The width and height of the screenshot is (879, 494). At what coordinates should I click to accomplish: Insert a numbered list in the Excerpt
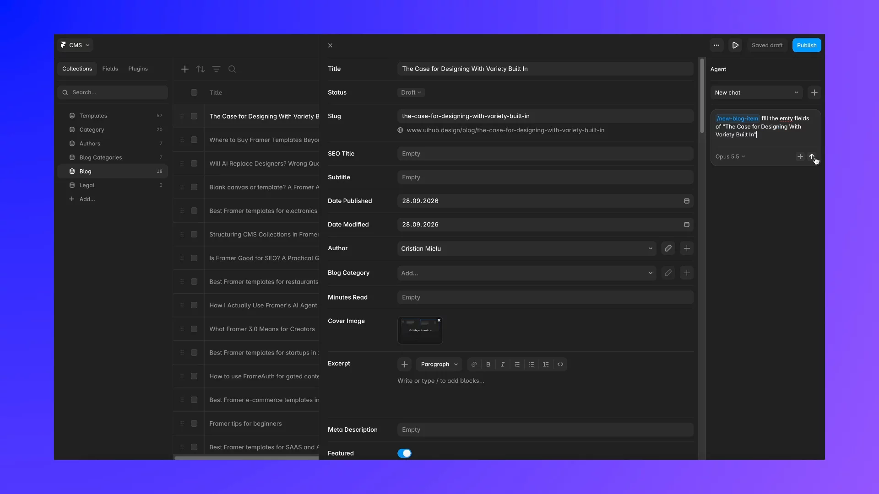click(546, 365)
